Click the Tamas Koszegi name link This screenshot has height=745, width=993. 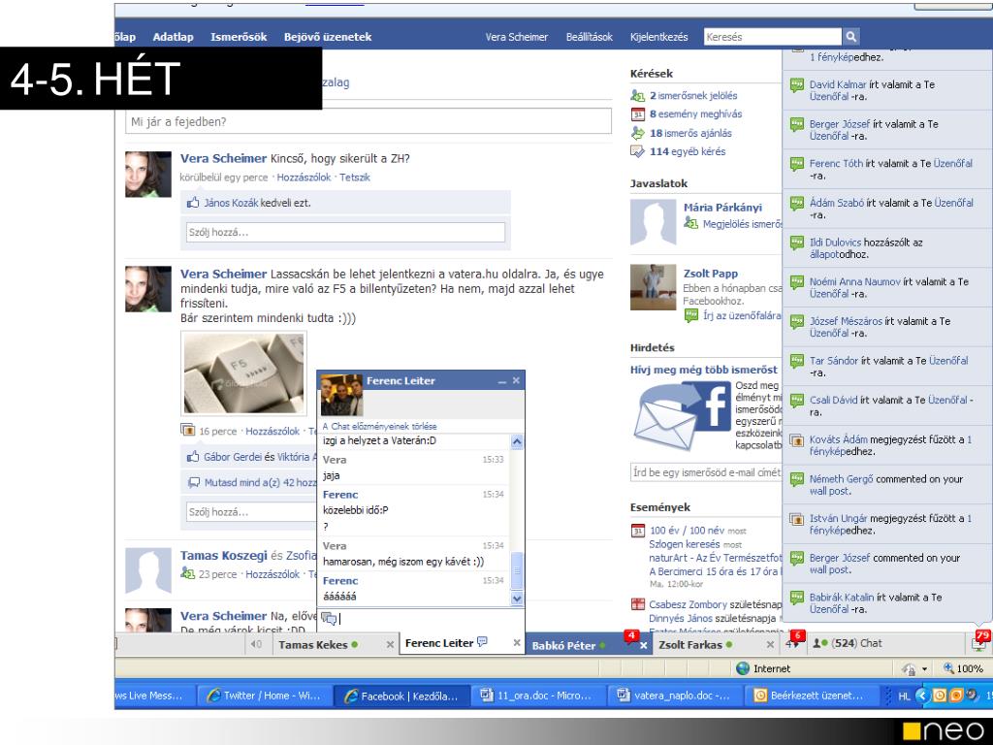(x=224, y=556)
